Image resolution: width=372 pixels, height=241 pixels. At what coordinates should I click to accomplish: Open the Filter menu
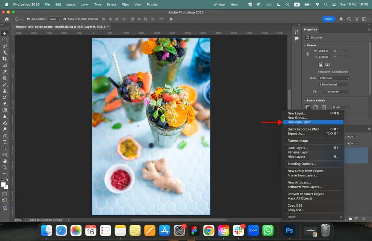point(125,4)
